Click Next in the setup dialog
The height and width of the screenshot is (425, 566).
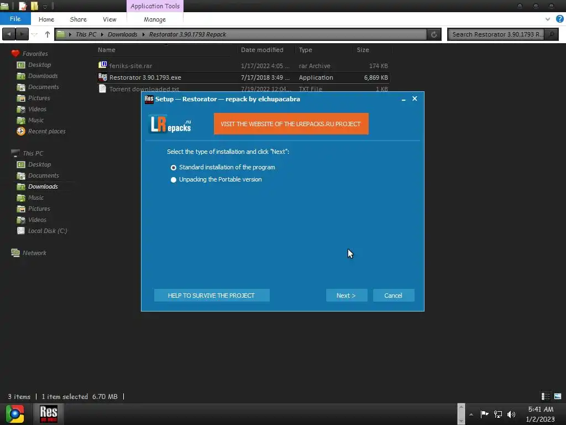point(347,296)
